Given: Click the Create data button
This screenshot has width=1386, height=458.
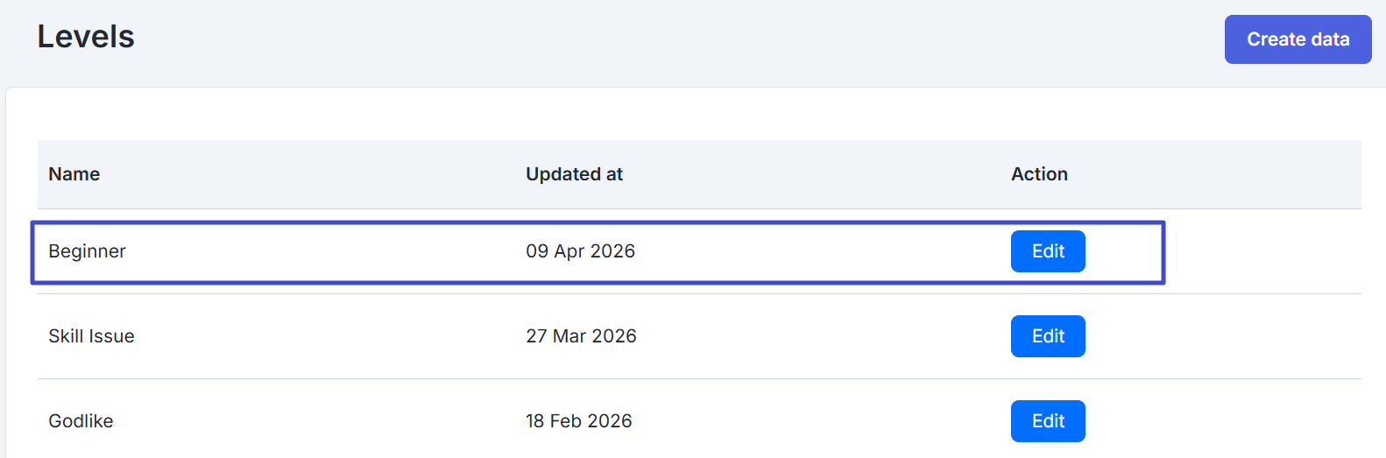Looking at the screenshot, I should 1298,39.
